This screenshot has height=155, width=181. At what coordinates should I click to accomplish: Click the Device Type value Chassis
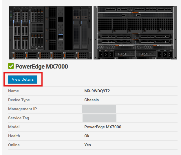click(92, 100)
